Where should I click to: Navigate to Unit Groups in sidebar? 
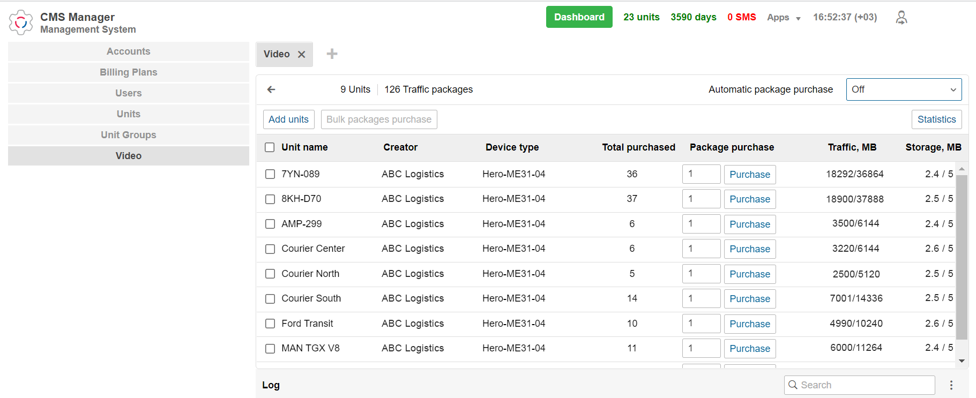point(129,135)
